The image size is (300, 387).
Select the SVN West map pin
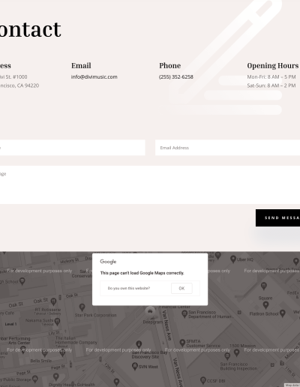point(135,366)
